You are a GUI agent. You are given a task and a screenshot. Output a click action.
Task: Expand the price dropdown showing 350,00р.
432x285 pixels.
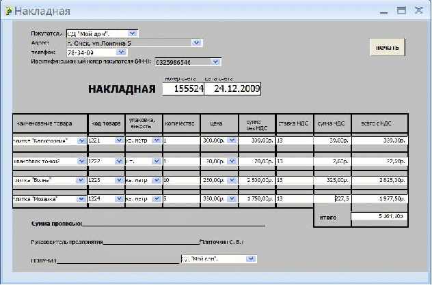[231, 198]
